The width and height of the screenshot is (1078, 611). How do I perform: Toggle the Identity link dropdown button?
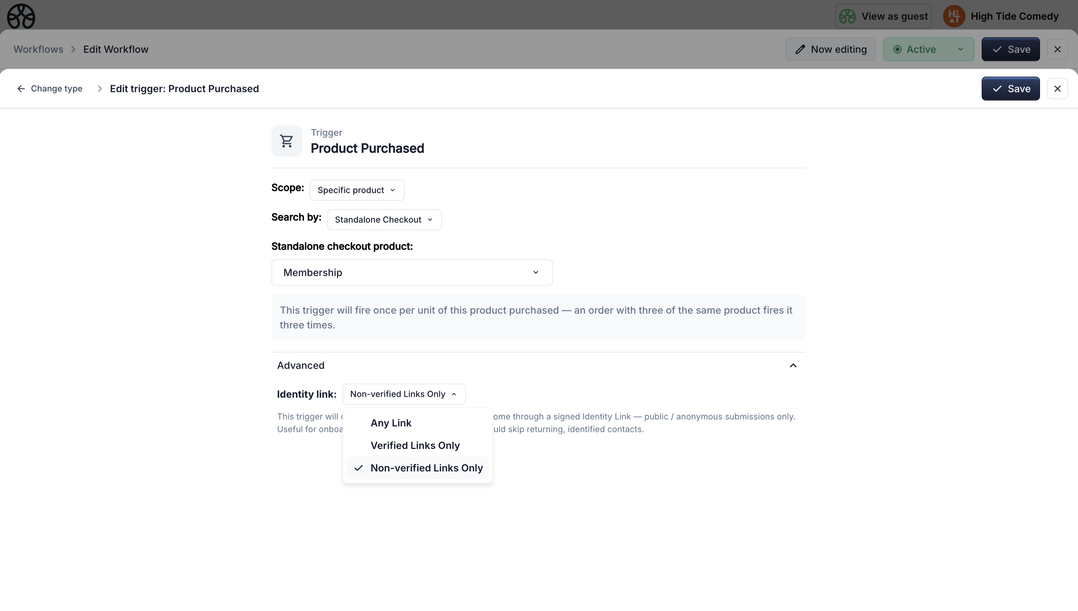pyautogui.click(x=403, y=394)
